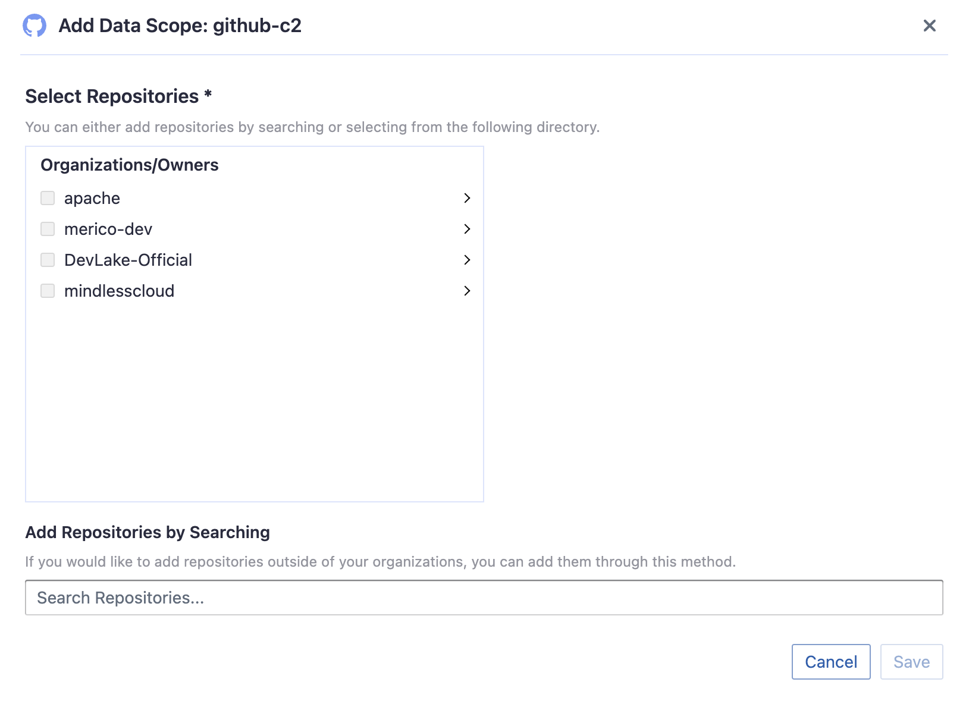This screenshot has height=704, width=966.
Task: Click the Add Repositories by Searching heading
Action: [x=147, y=532]
